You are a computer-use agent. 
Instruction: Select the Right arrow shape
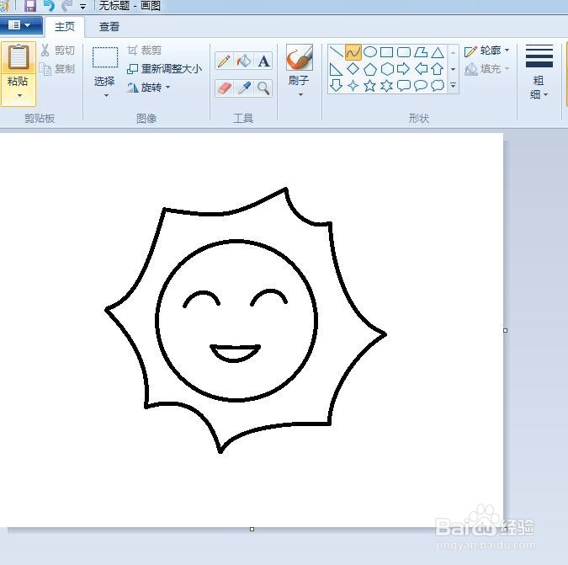(404, 69)
